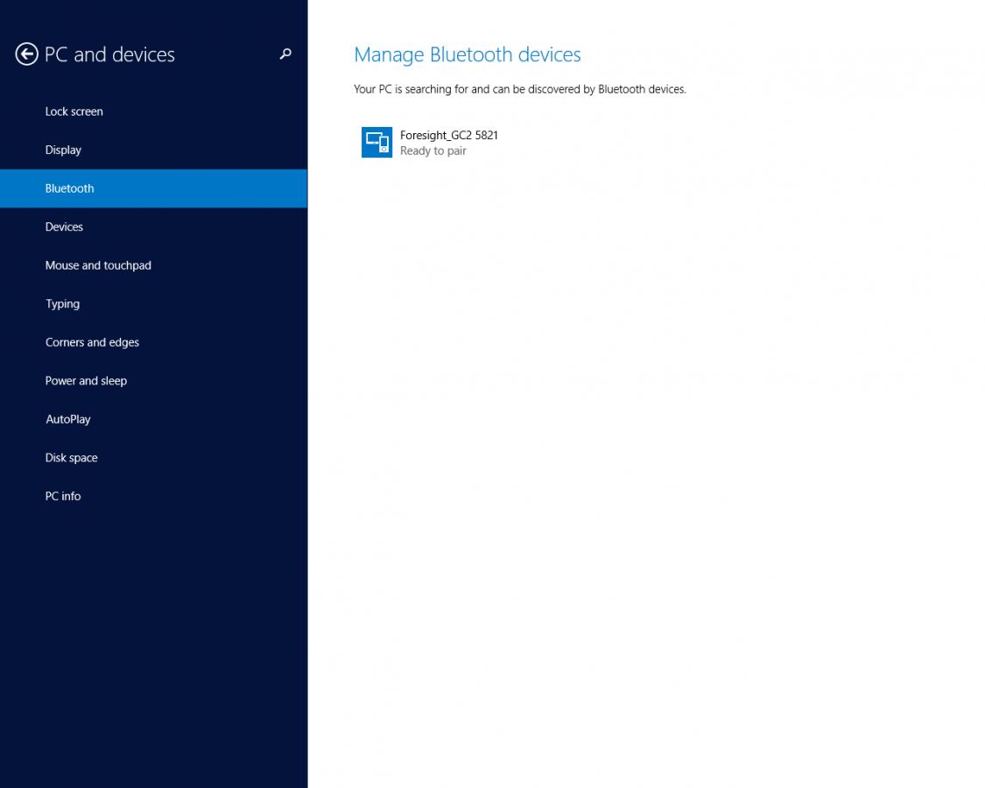Select the Foresight_GC2 5821 device name
Screen dimensions: 985x788
(x=448, y=135)
